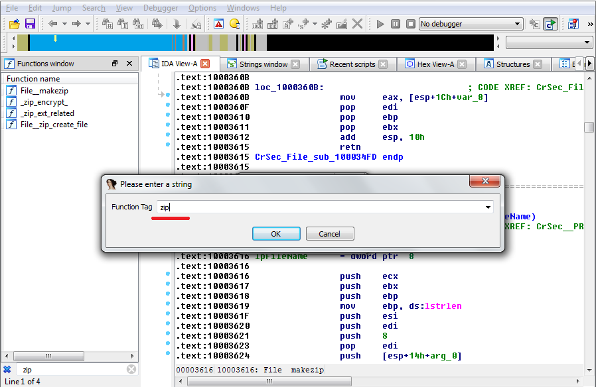
Task: Click the pause process button
Action: click(x=396, y=24)
